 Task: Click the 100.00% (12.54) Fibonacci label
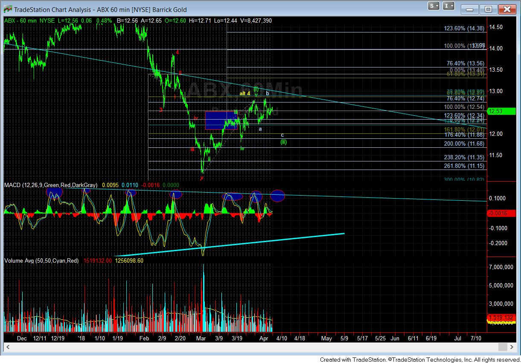coord(464,107)
